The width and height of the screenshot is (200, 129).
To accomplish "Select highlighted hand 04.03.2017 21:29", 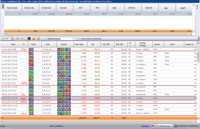I will (99, 98).
